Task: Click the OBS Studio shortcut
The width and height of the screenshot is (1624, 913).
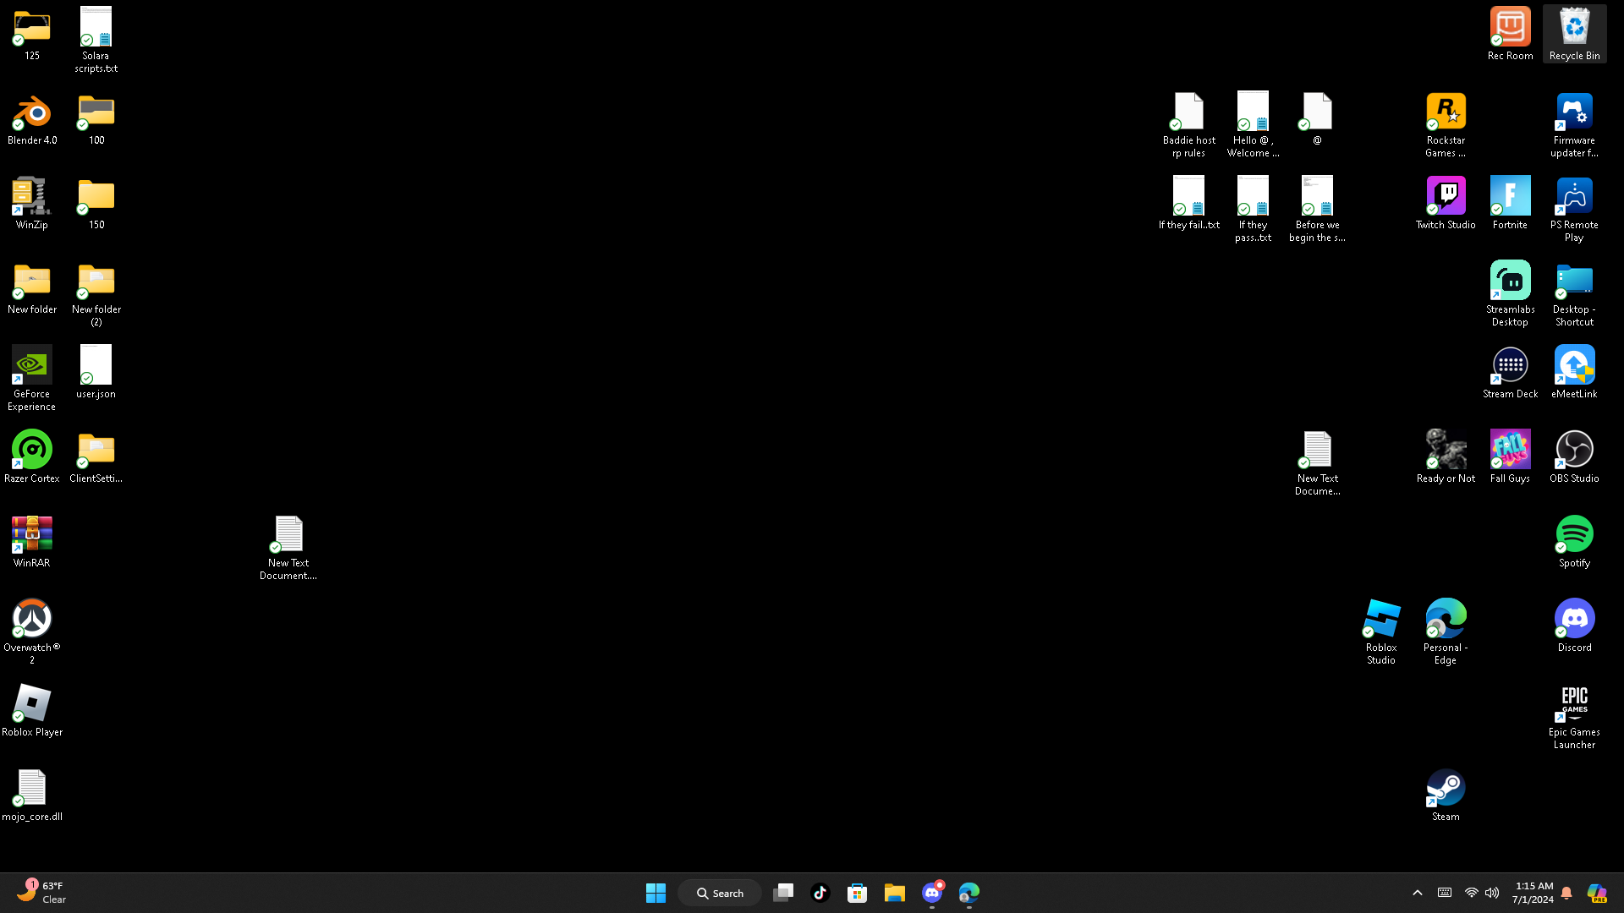Action: pos(1575,458)
